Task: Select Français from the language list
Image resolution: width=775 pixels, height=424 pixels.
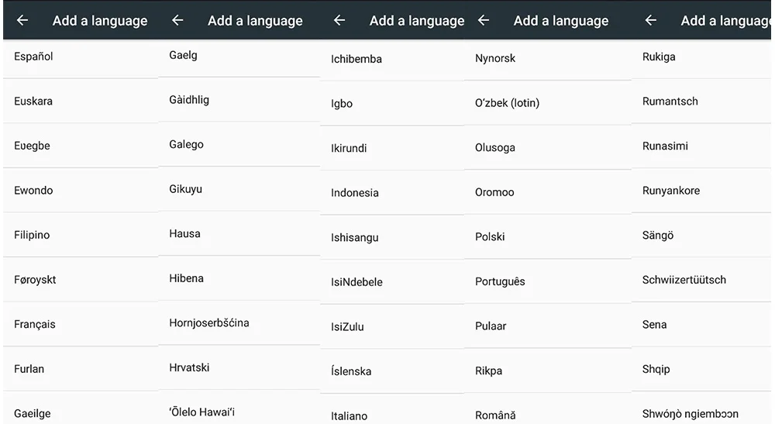Action: tap(35, 324)
